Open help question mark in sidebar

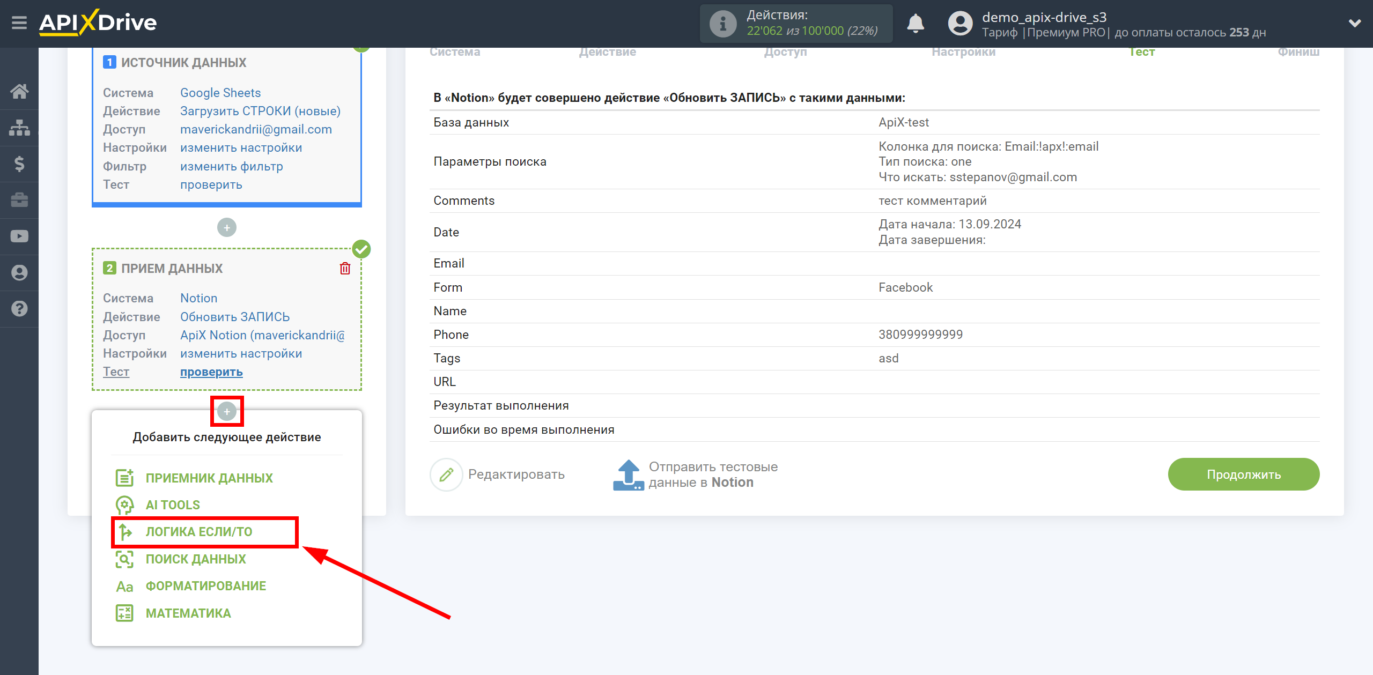coord(19,309)
